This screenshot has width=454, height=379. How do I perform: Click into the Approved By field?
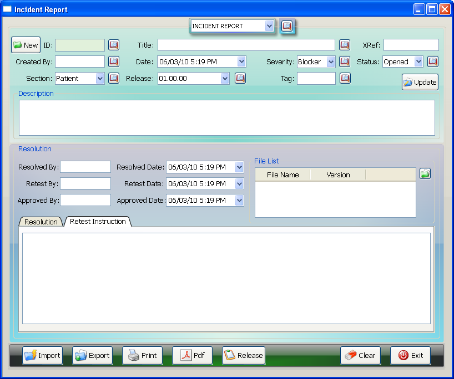click(x=85, y=200)
